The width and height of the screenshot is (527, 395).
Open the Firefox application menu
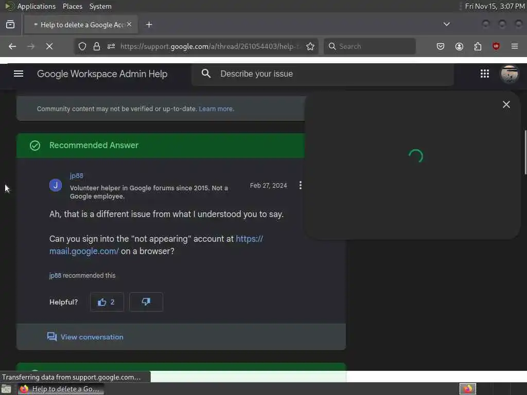[x=515, y=46]
